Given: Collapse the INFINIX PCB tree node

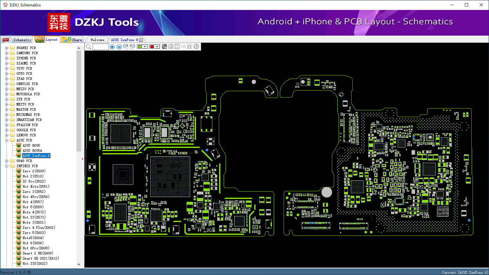Looking at the screenshot, I should (6, 166).
